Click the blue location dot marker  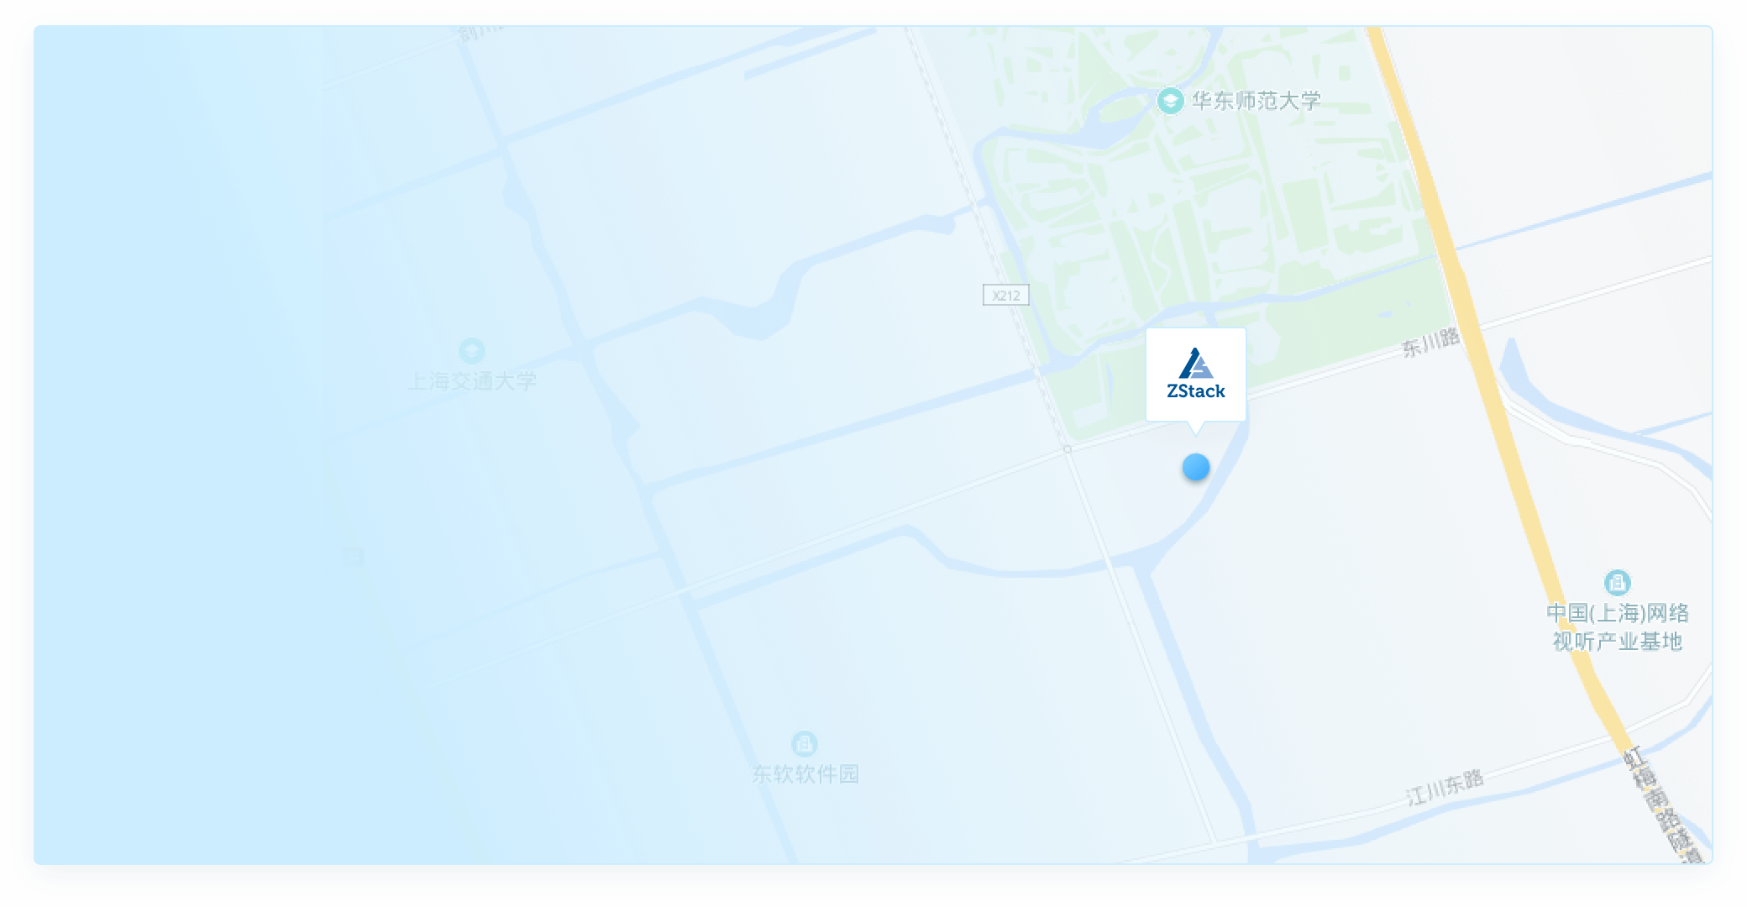pyautogui.click(x=1196, y=467)
